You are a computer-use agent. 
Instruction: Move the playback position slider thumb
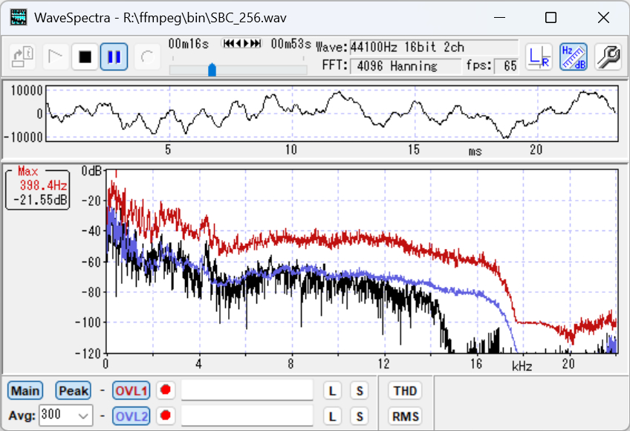(x=212, y=70)
